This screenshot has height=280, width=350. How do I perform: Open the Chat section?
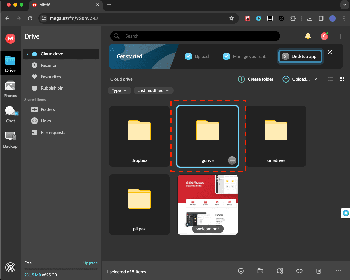point(10,115)
